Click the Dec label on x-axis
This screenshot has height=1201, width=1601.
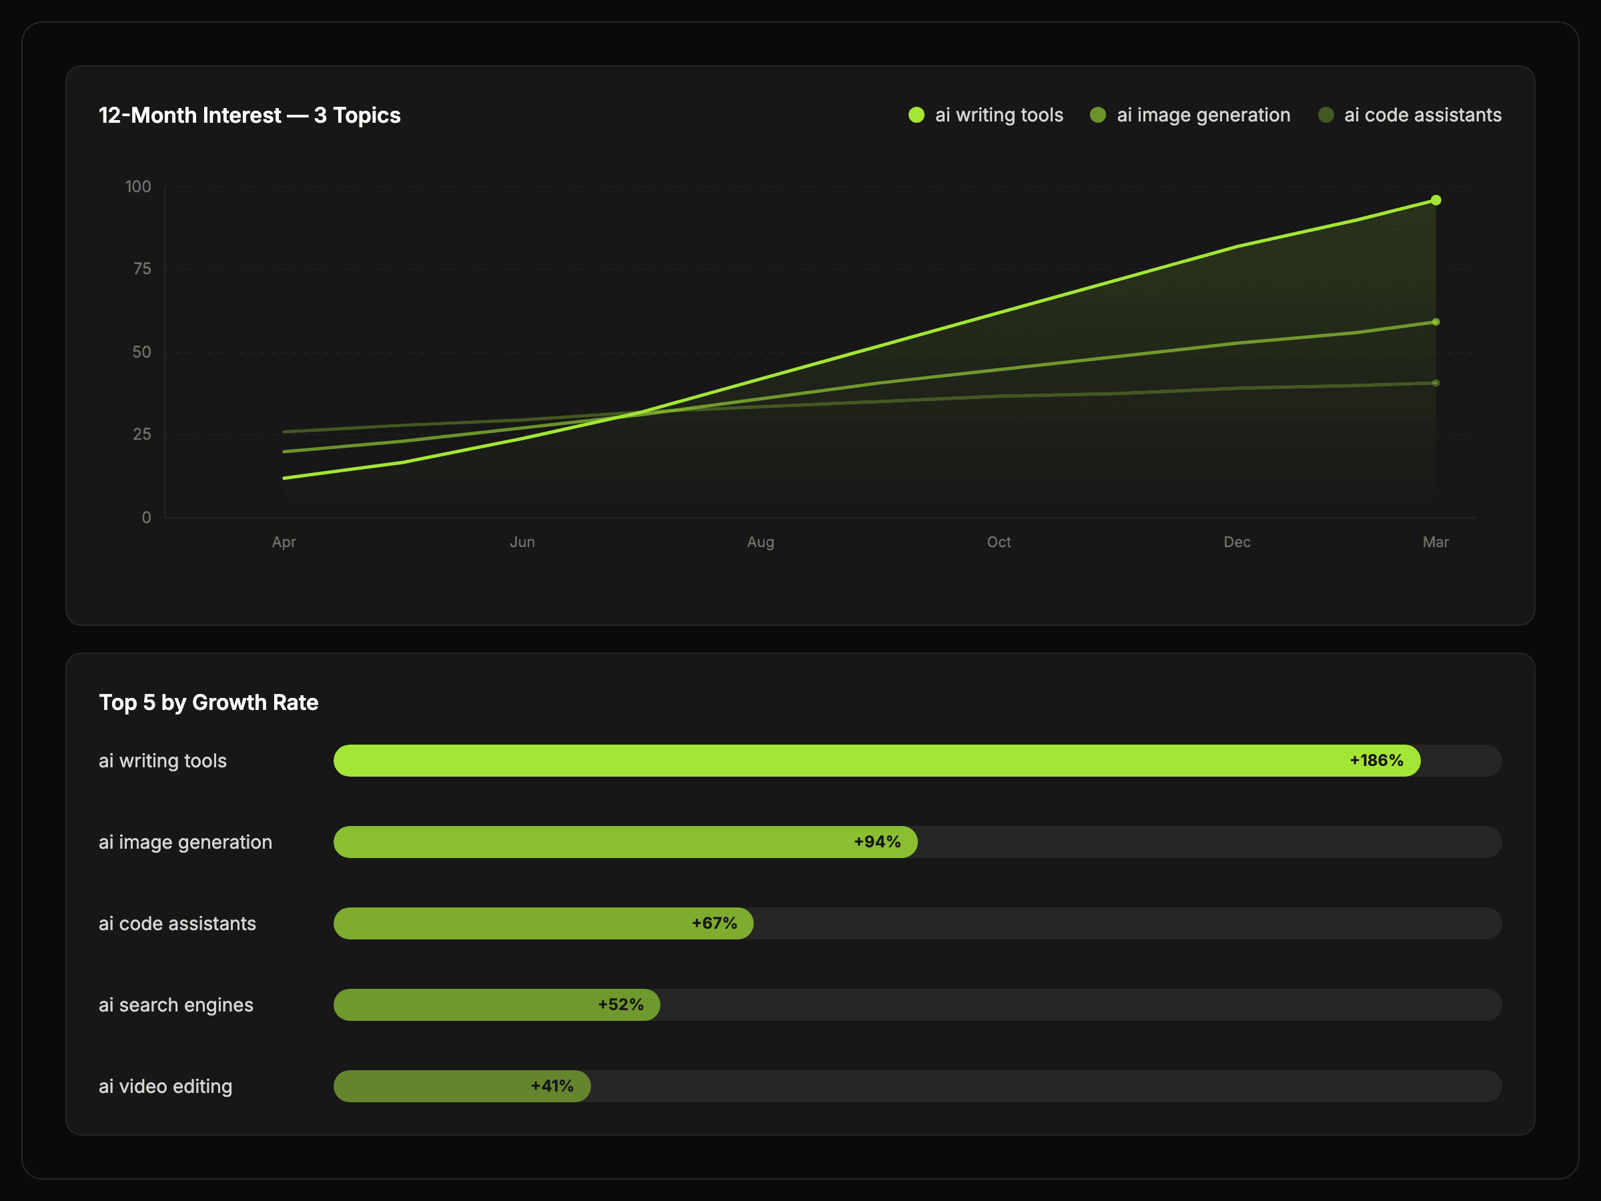[x=1236, y=542]
